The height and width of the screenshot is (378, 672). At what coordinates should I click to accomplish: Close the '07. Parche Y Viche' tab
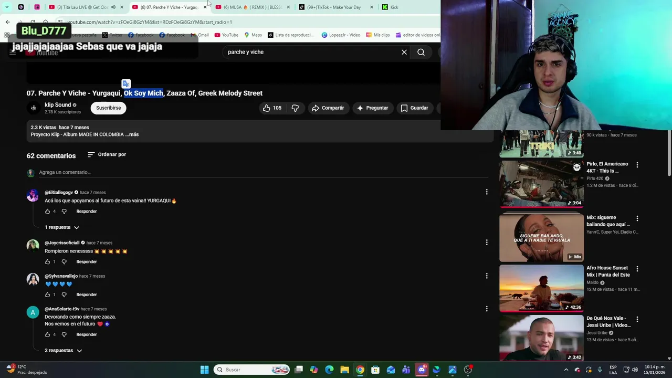[x=205, y=7]
